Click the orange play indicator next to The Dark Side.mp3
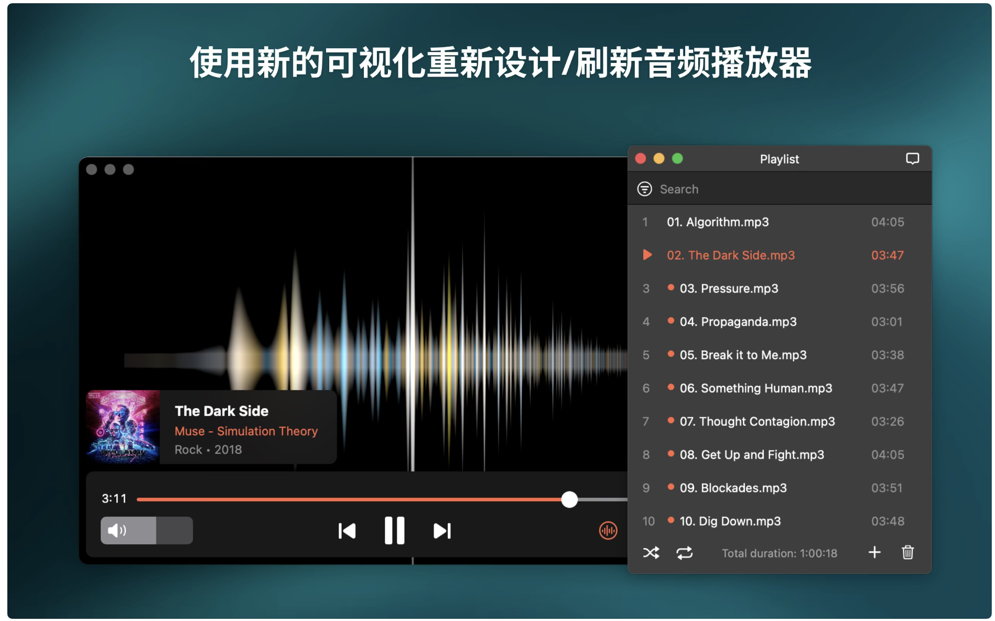995x621 pixels. [x=647, y=255]
